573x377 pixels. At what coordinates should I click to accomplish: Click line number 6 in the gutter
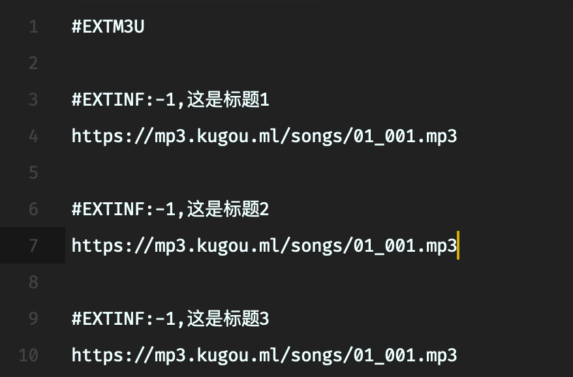[x=33, y=209]
